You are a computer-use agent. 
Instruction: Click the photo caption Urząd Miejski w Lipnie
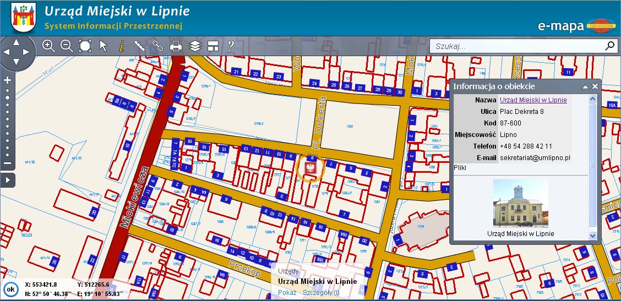point(520,234)
